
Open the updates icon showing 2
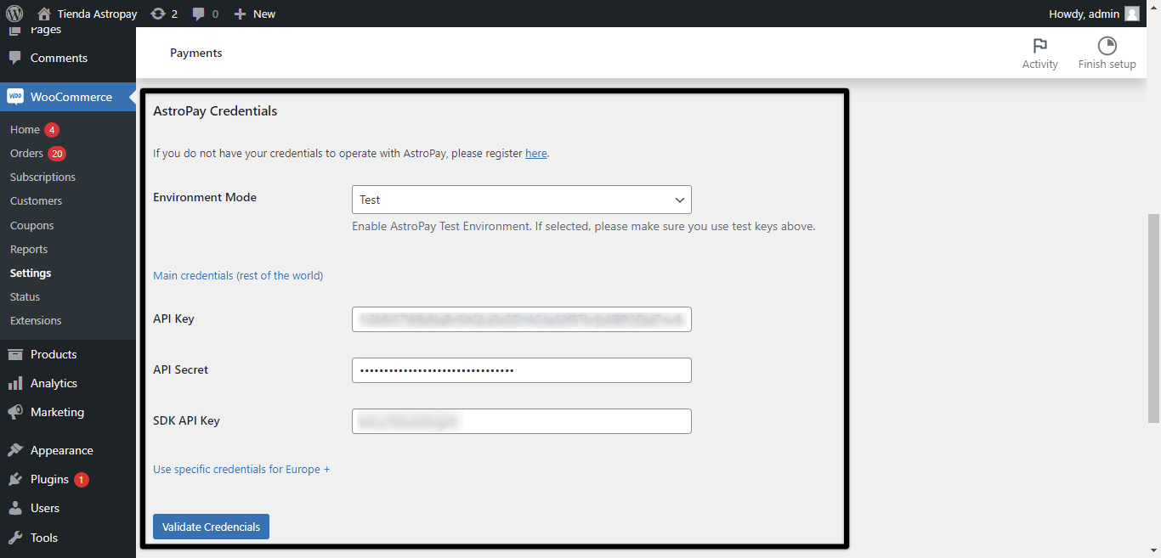pos(157,14)
